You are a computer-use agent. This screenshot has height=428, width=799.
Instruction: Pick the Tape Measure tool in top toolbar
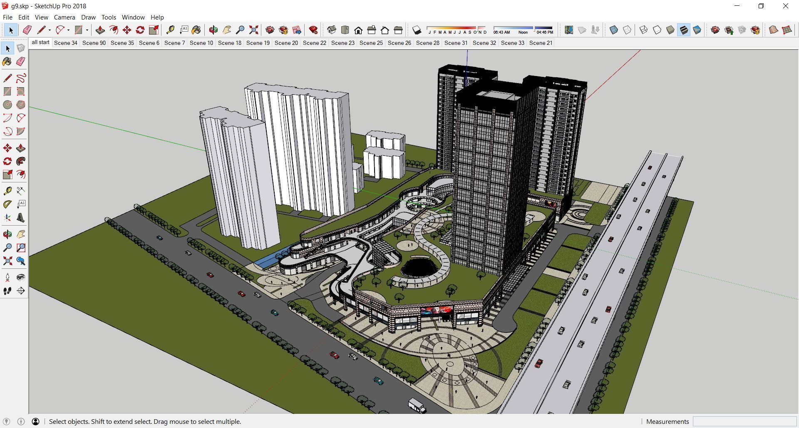(170, 30)
